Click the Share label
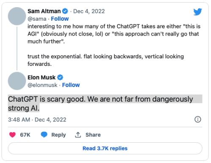Screen dimensions: 211x163 93,135
